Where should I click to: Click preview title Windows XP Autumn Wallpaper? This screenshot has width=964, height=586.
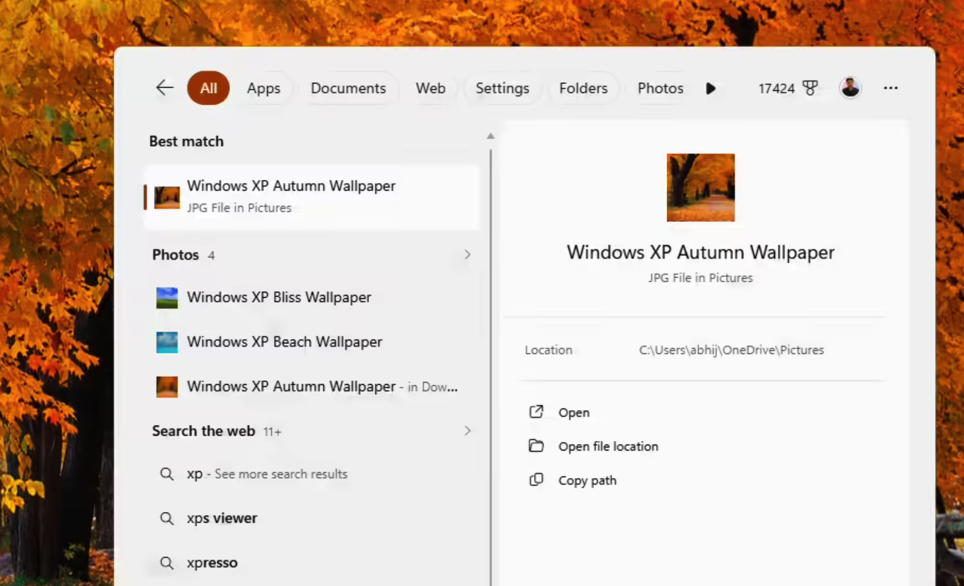pyautogui.click(x=700, y=253)
